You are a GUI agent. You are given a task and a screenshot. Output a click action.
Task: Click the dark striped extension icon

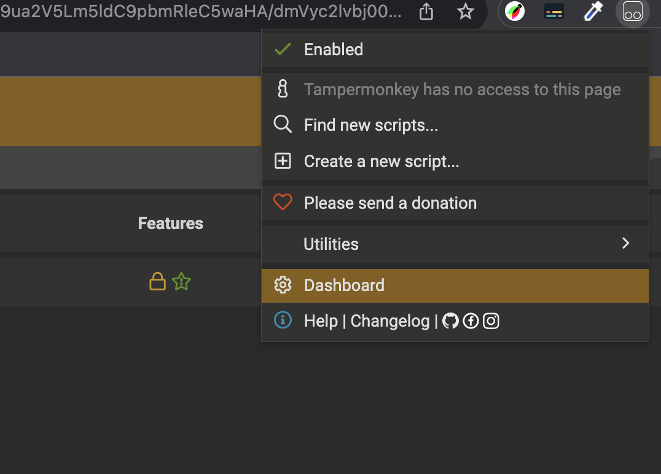coord(554,12)
